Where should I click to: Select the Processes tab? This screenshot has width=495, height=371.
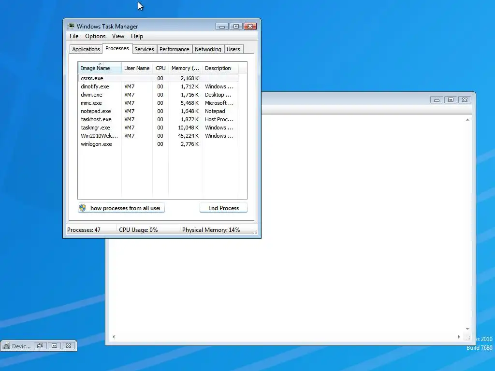[117, 48]
